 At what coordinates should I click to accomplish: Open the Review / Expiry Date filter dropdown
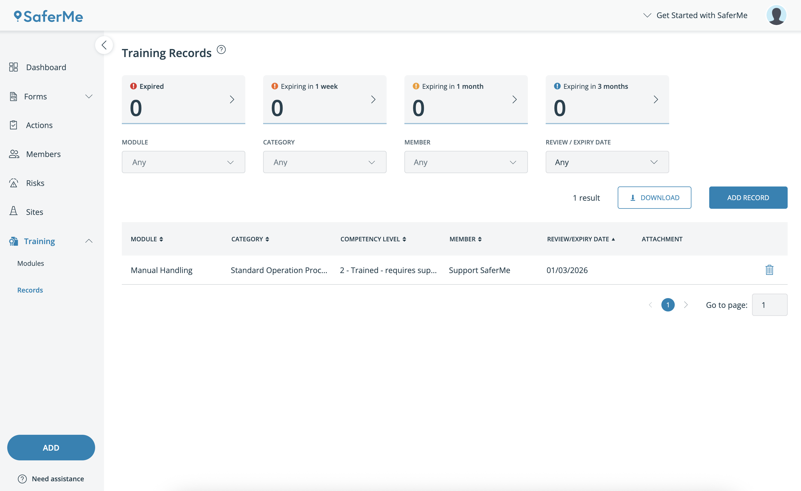[607, 162]
